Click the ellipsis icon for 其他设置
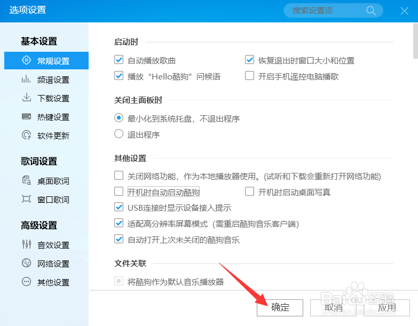This screenshot has width=418, height=326. 26,282
